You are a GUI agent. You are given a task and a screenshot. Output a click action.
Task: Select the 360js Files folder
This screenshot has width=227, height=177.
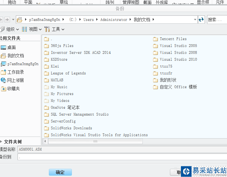(59, 46)
